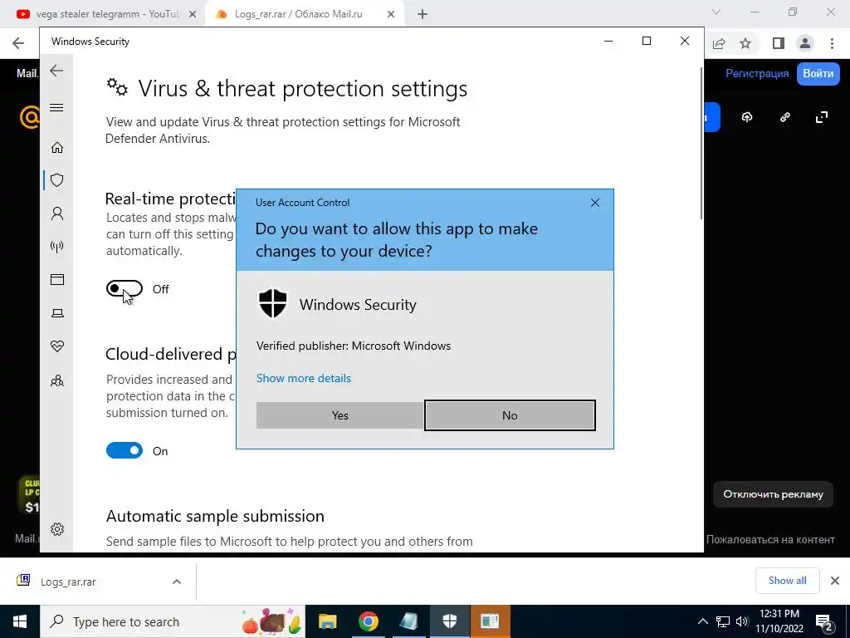Open Chrome profile avatar

805,43
